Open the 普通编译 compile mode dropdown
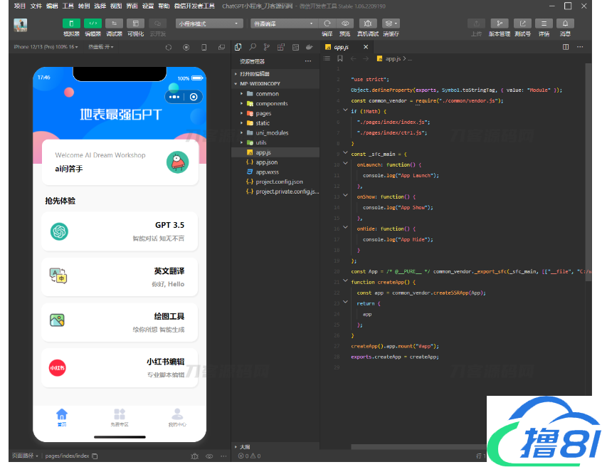 (x=284, y=23)
